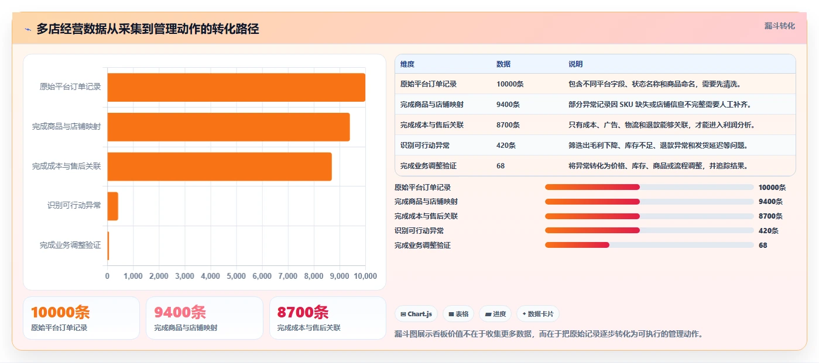Screen dimensions: 819x363
Task: Click description starting 筛选出毛利下降
Action: (x=658, y=146)
